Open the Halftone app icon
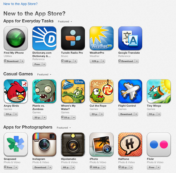Image resolution: width=176 pixels, height=173 pixels. [x=130, y=144]
